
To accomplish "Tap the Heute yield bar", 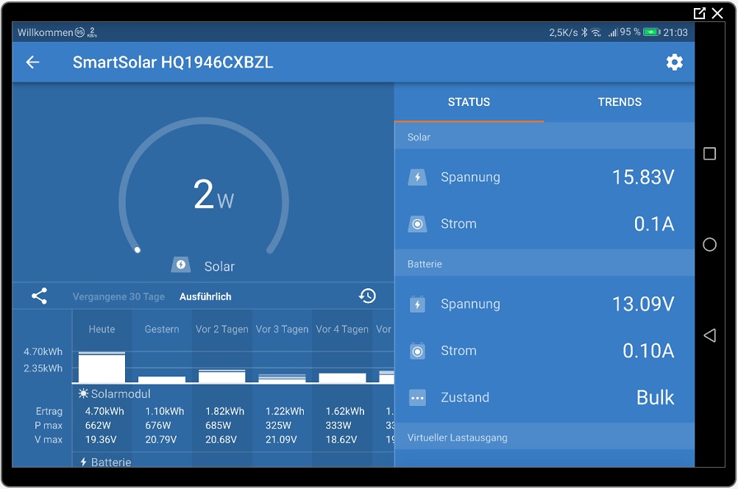I will pos(102,367).
